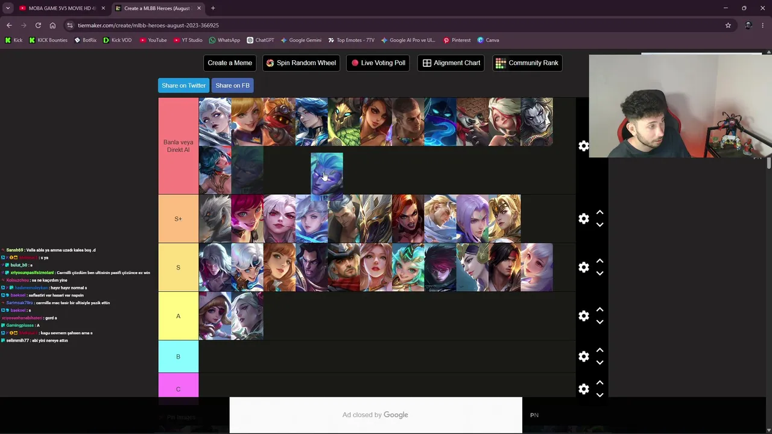This screenshot has height=434, width=772.
Task: Open the WhatsApp bookmark
Action: (x=224, y=40)
